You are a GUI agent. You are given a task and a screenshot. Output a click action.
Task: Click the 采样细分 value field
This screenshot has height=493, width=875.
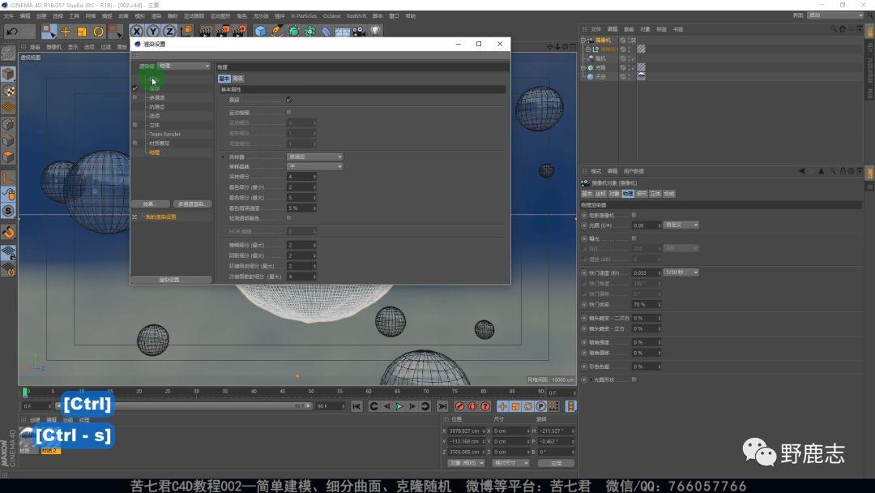[300, 177]
